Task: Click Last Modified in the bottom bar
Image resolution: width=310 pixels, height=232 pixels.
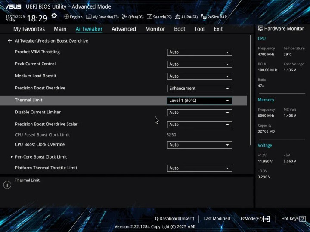Action: tap(217, 218)
